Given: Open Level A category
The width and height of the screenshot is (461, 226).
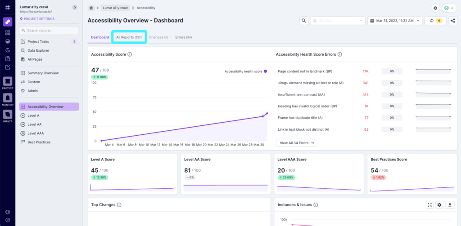Looking at the screenshot, I should 49,115.
